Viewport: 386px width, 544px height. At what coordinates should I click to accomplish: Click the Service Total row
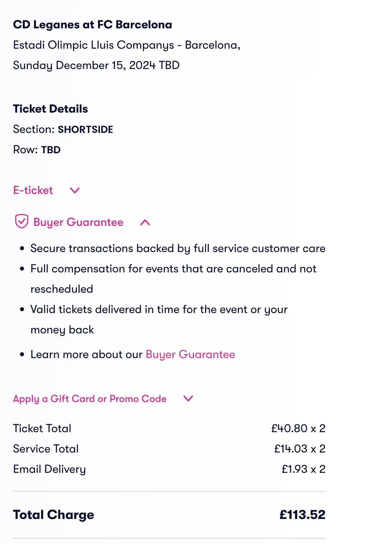45,448
